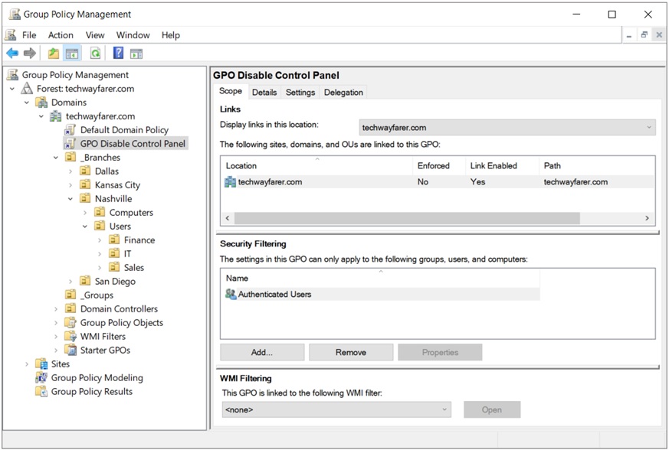Click the Add... security filtering button
The width and height of the screenshot is (669, 450).
[262, 352]
